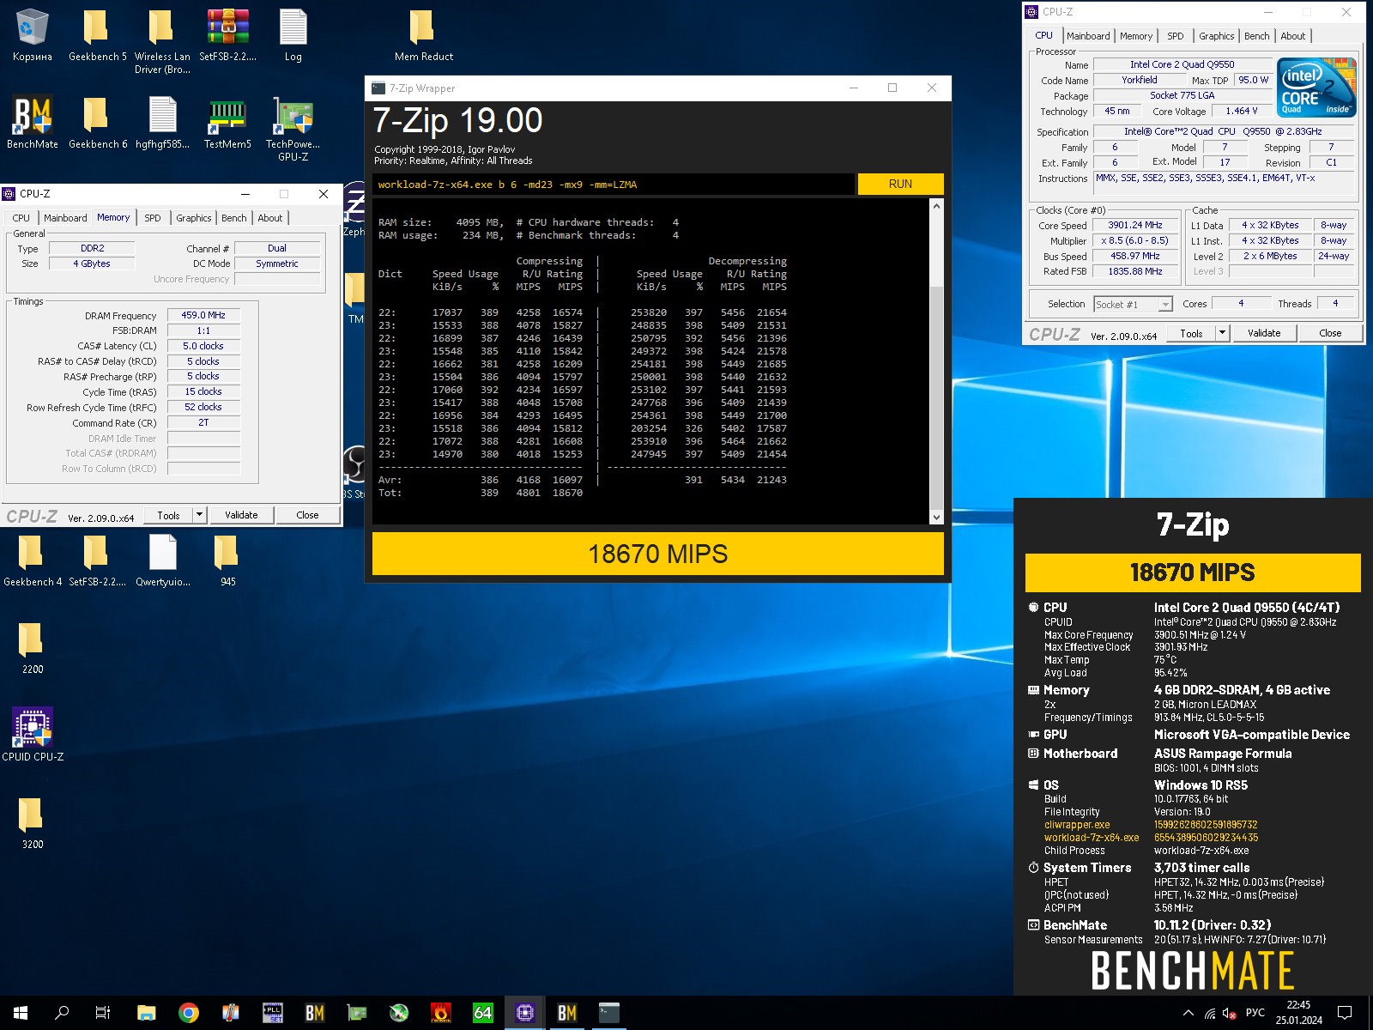The height and width of the screenshot is (1030, 1373).
Task: Open the taskbar search magnifier
Action: tap(62, 1013)
